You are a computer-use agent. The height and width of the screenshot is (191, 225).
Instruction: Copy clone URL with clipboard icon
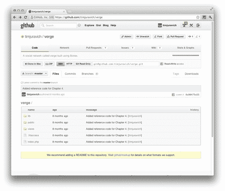point(162,64)
